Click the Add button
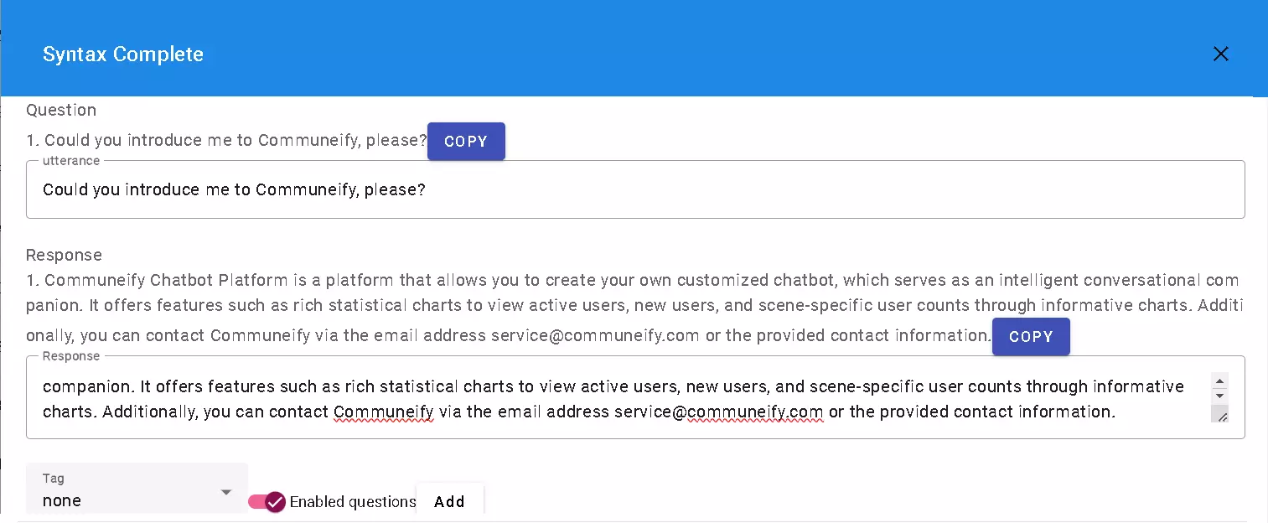This screenshot has width=1268, height=523. [x=449, y=502]
